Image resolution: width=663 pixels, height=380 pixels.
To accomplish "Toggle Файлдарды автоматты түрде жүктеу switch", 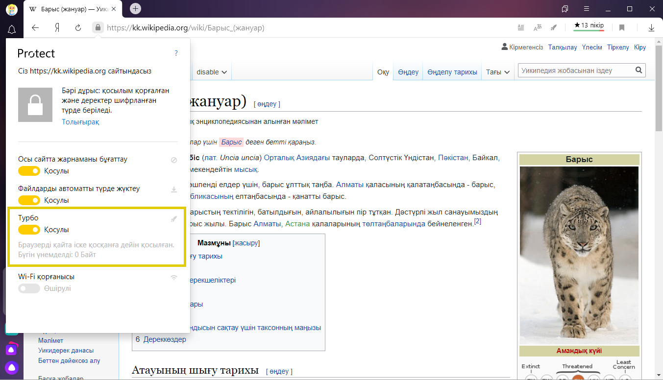I will pos(29,200).
